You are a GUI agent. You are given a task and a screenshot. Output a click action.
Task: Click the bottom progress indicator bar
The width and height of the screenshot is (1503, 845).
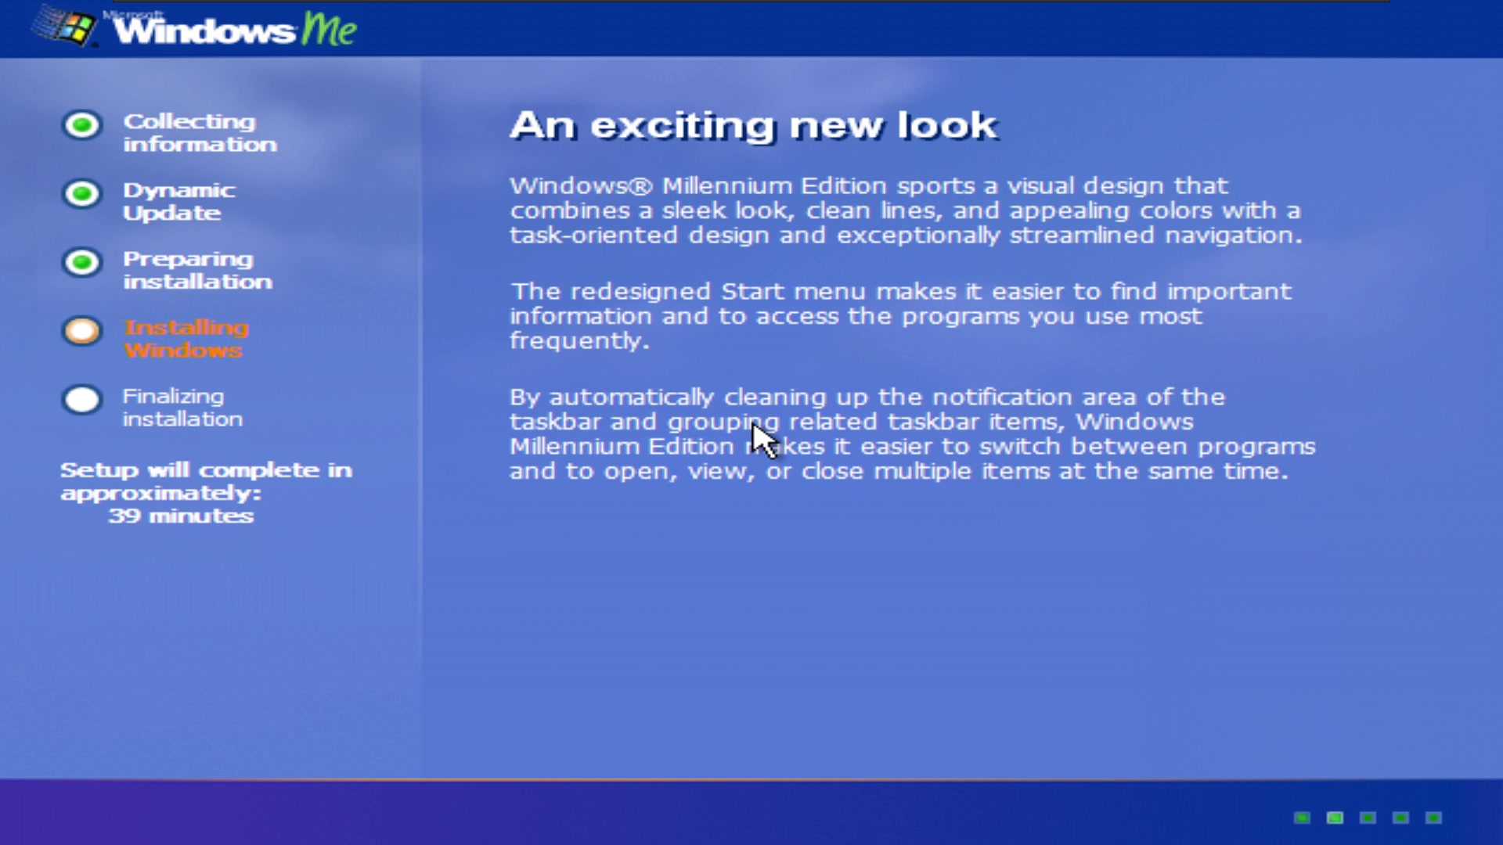[1370, 817]
